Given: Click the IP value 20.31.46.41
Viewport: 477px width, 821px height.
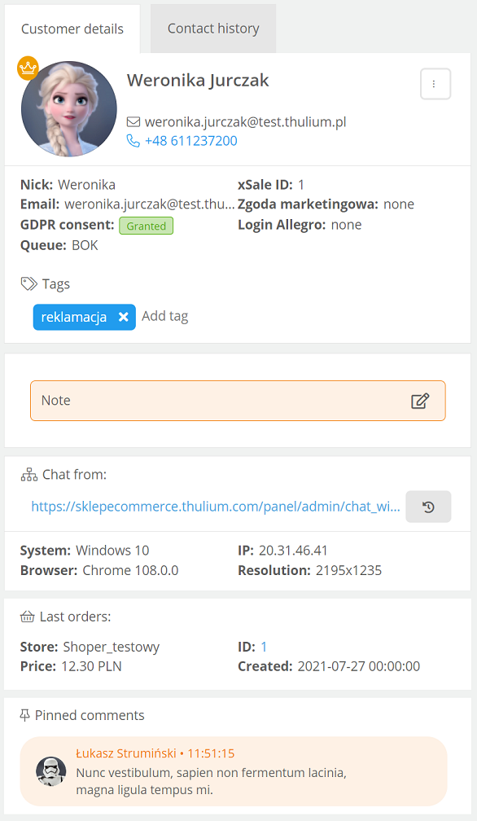Looking at the screenshot, I should coord(293,551).
